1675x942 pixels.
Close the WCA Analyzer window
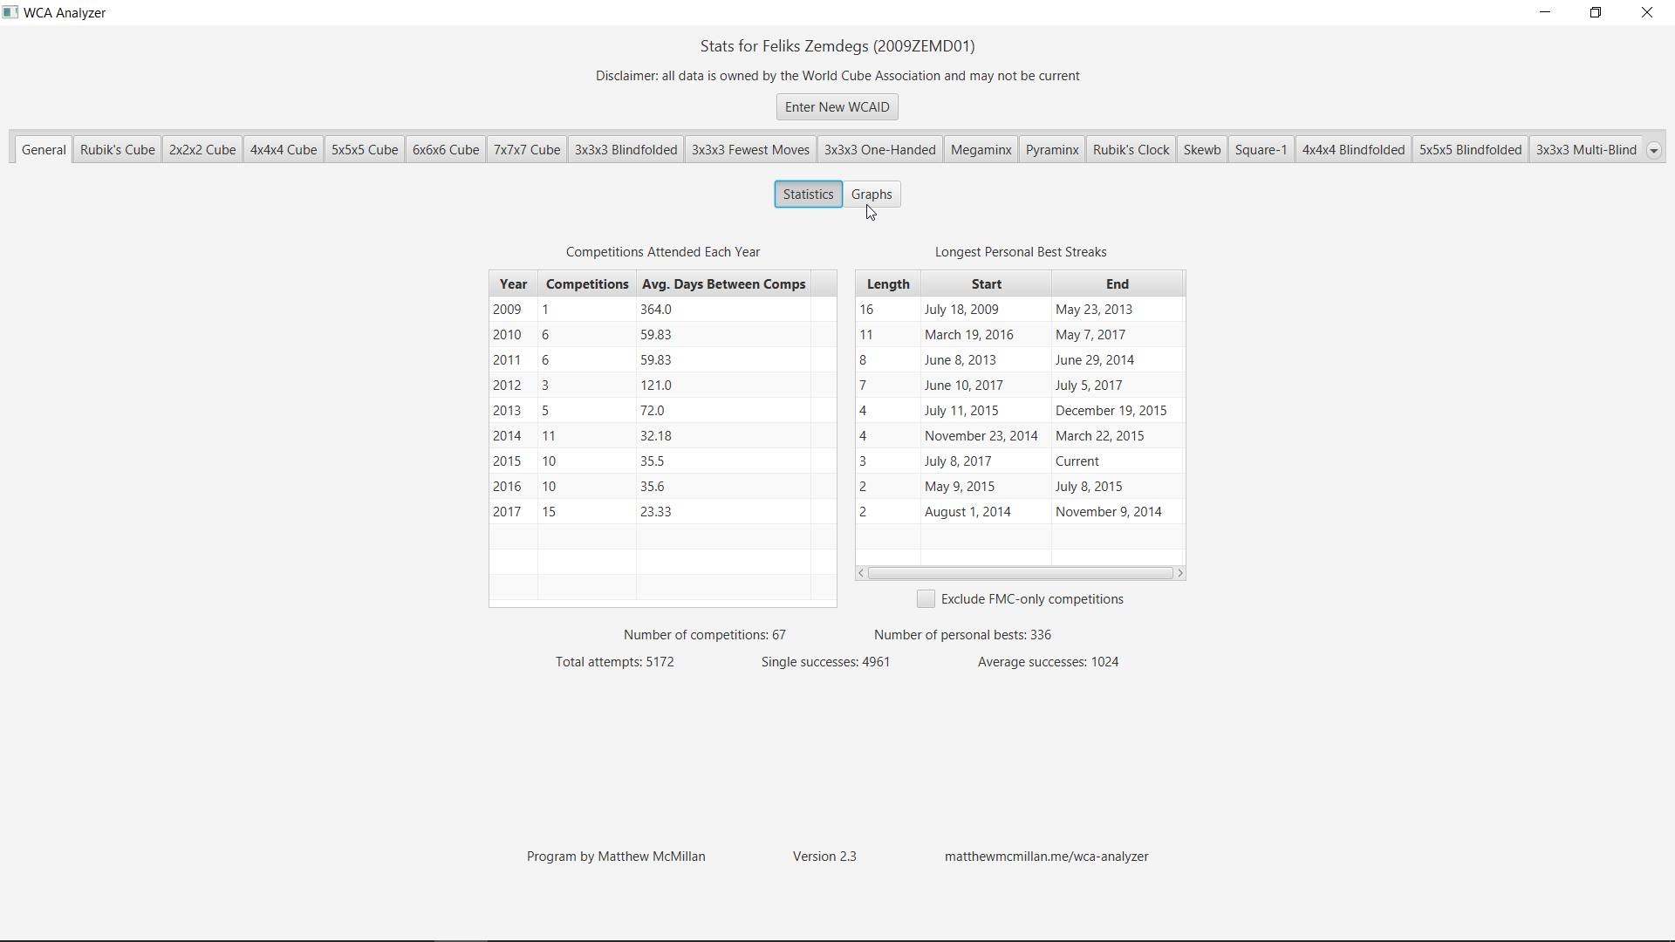(1647, 12)
